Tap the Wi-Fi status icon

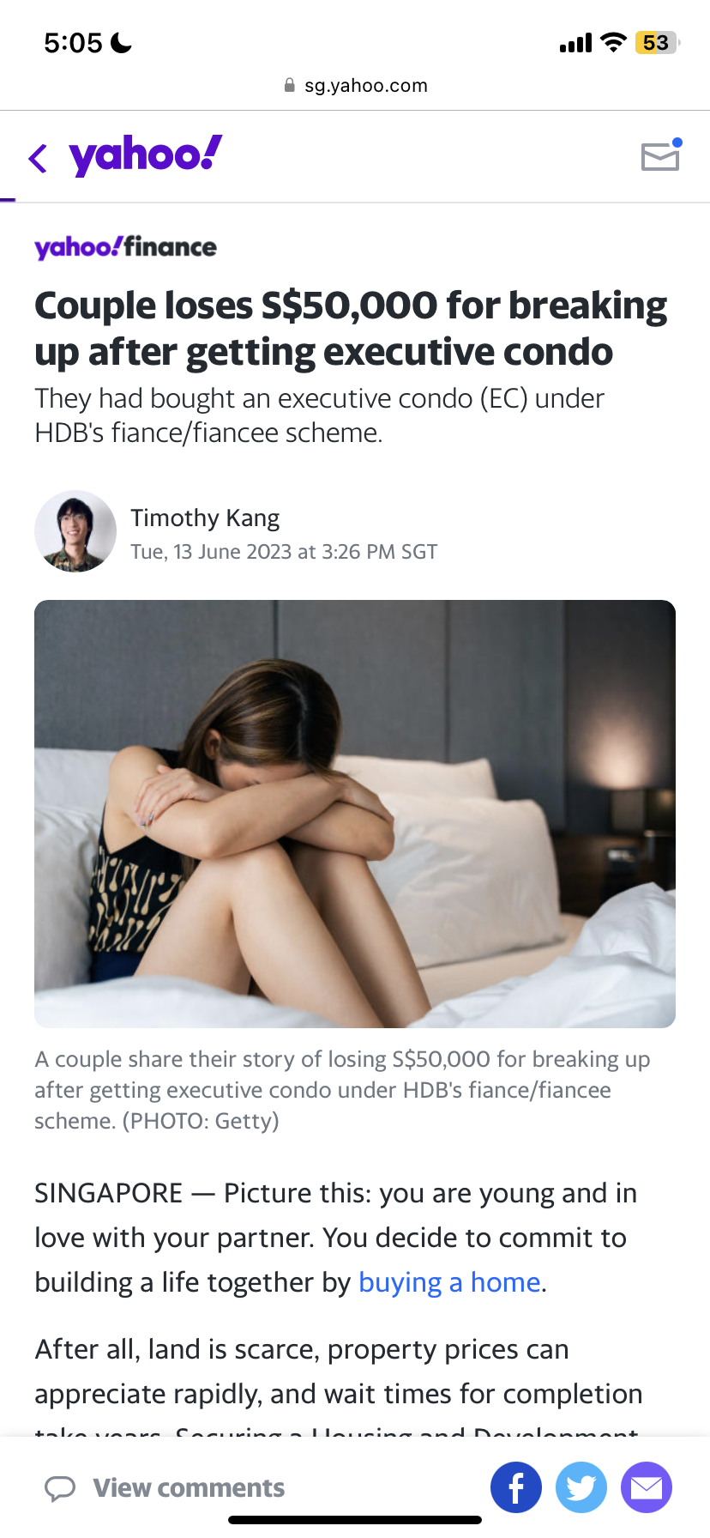click(x=613, y=42)
